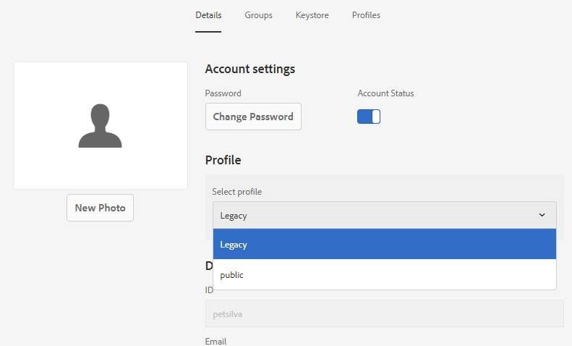
Task: Click the Profile section heading
Action: 223,160
